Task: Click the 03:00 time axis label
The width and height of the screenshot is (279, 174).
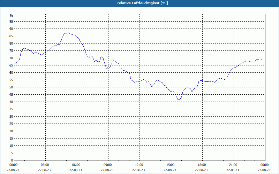Action: (46, 165)
